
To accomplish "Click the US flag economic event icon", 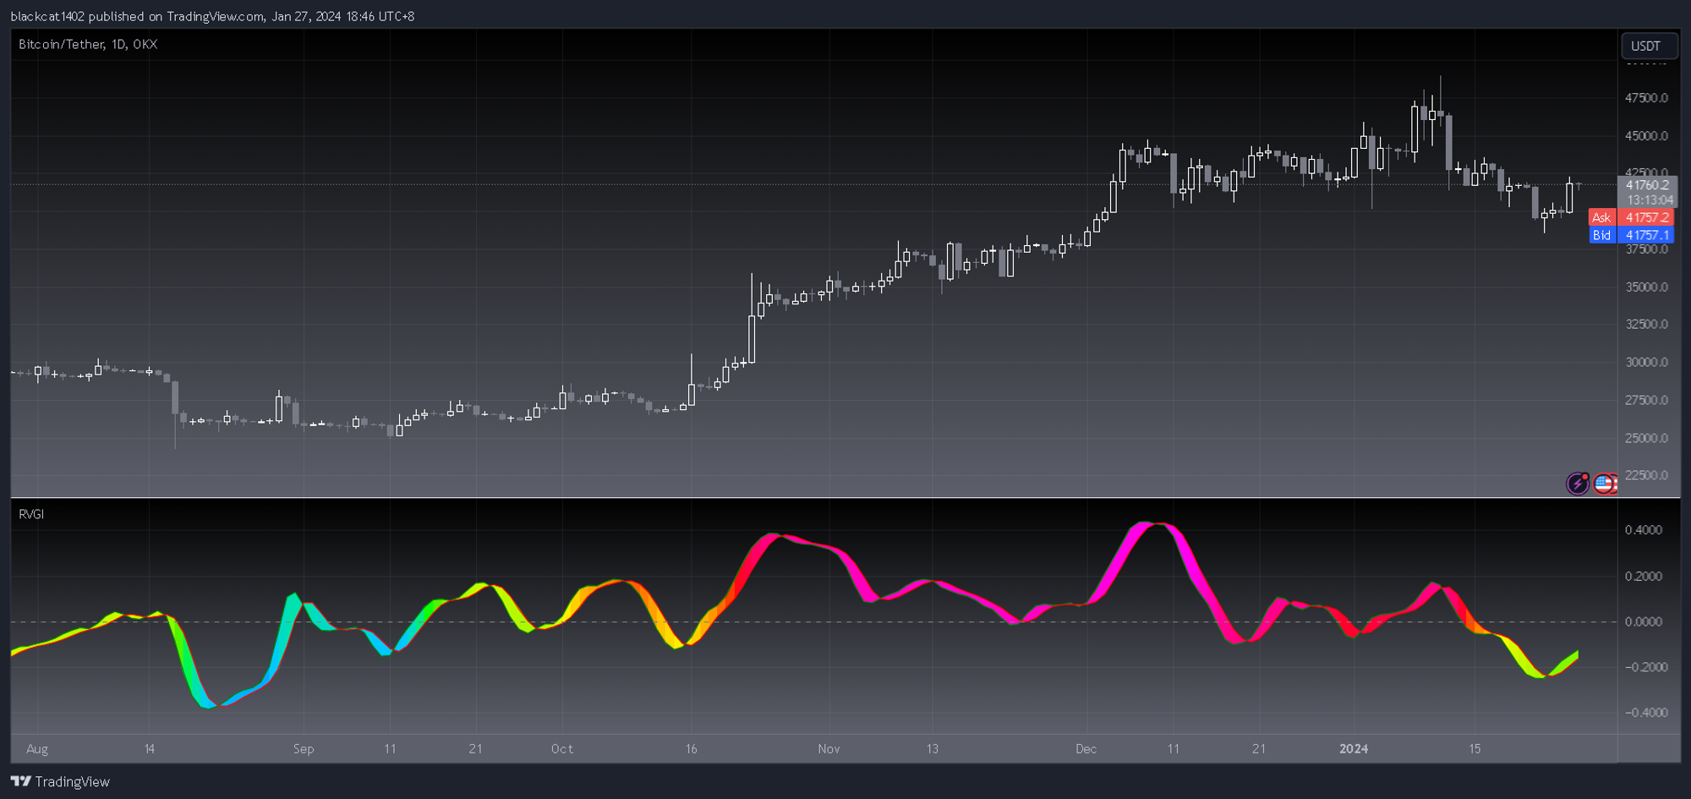I will [1605, 483].
